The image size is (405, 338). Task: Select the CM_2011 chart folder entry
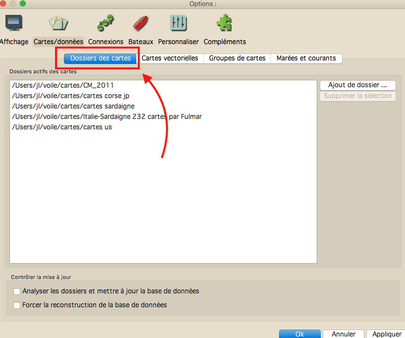[x=62, y=85]
